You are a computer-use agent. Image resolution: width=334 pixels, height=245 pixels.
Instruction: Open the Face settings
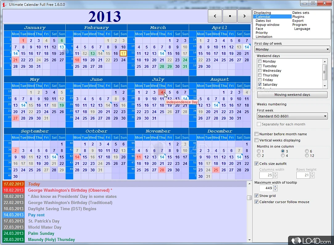259,29
